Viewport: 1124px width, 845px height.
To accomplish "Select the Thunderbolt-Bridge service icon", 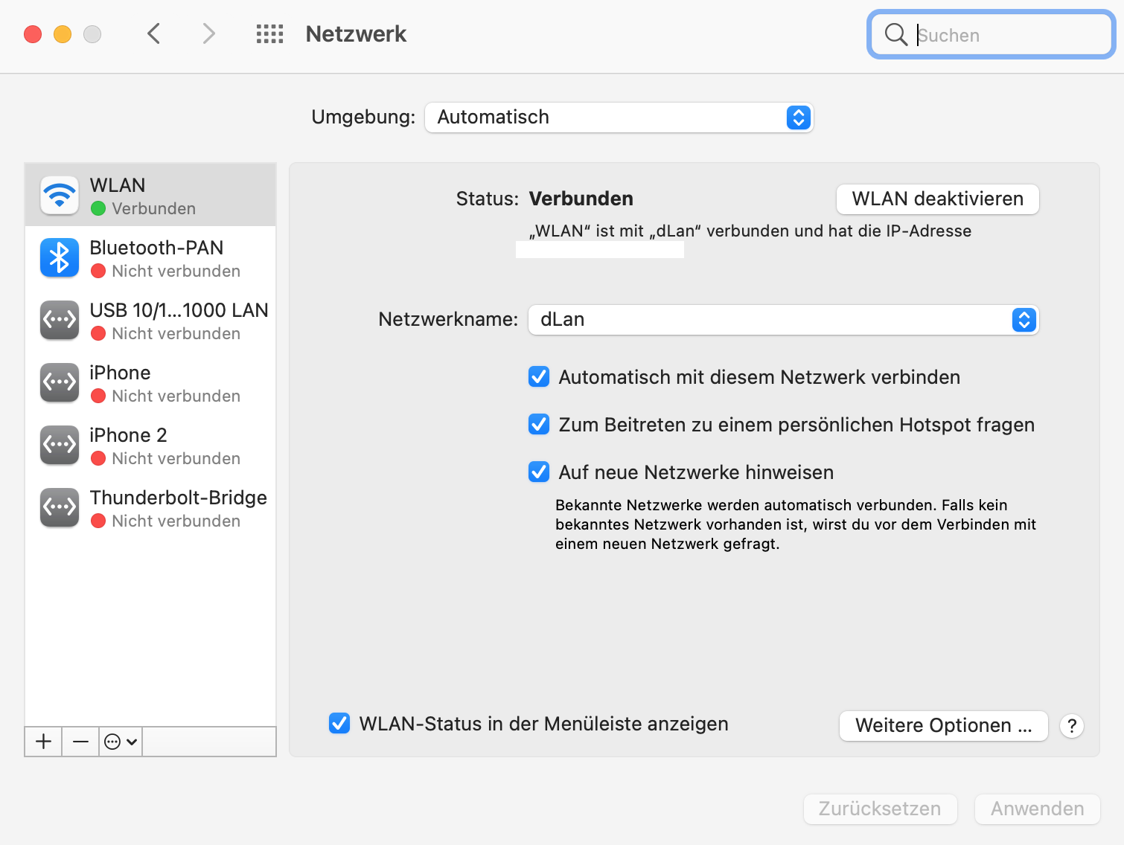I will pyautogui.click(x=60, y=507).
